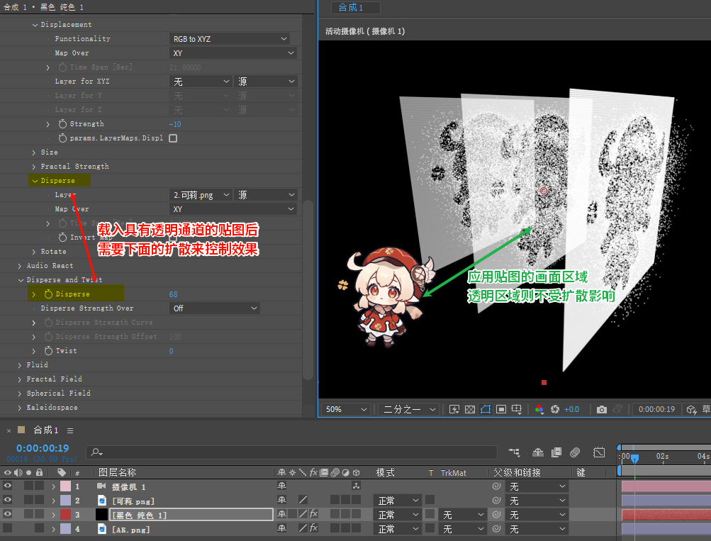Expand the 可莉.png layer properties
Image resolution: width=711 pixels, height=541 pixels.
click(53, 501)
